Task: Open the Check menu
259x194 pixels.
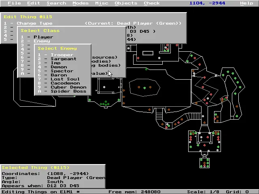Action: [152, 3]
